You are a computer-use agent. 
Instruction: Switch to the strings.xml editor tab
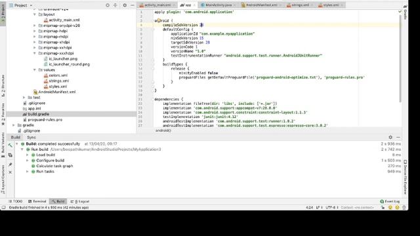point(300,5)
